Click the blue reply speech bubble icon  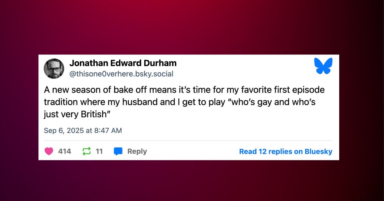point(118,151)
